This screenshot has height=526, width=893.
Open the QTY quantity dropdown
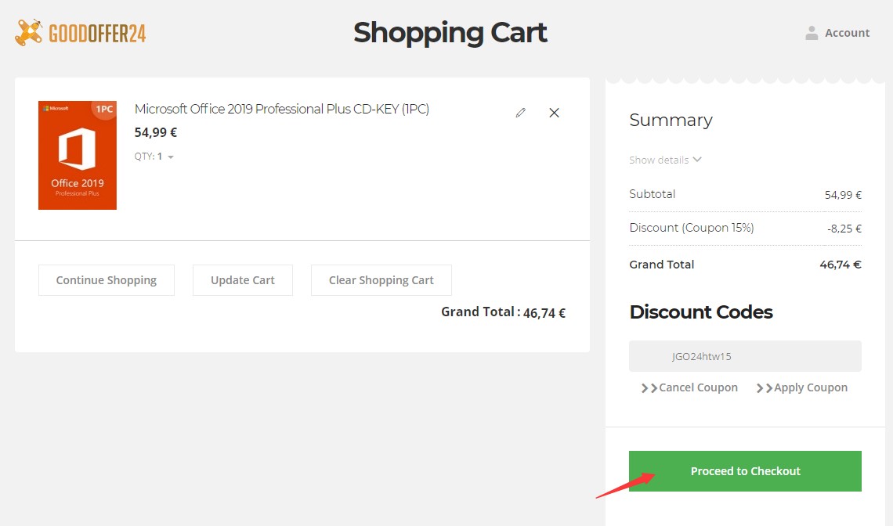pos(154,157)
